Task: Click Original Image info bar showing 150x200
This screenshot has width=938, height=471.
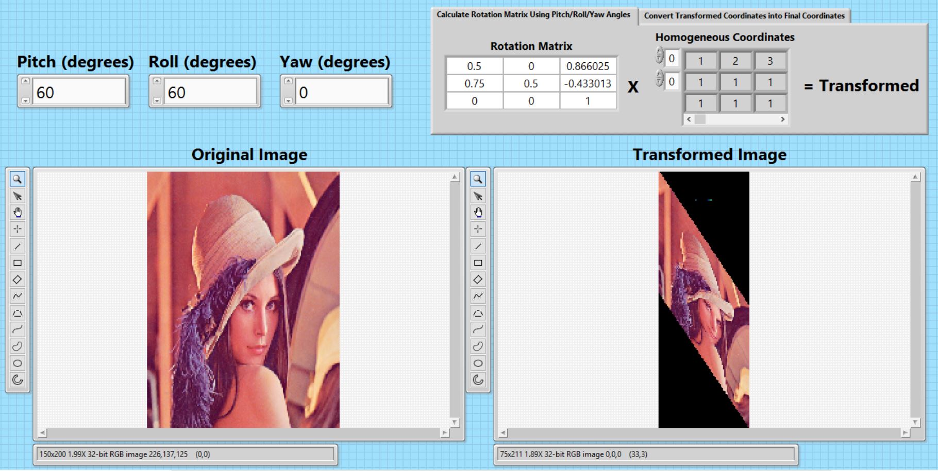Action: [186, 454]
